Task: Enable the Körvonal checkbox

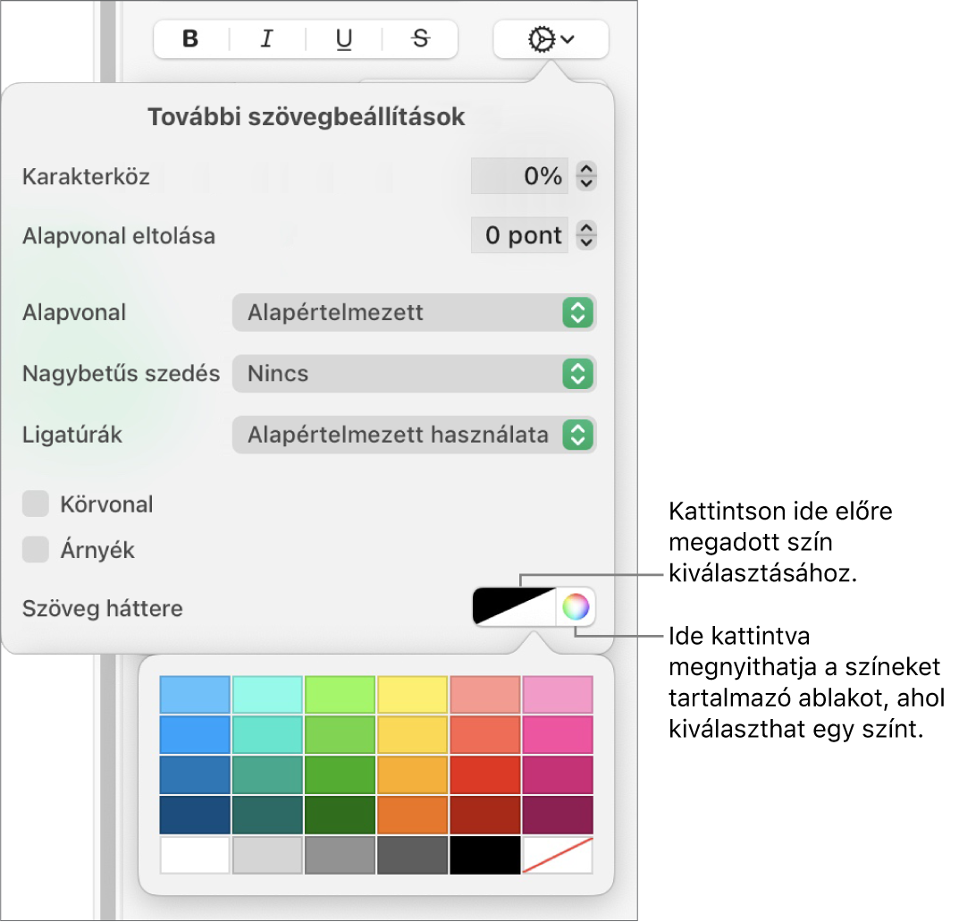Action: coord(36,503)
